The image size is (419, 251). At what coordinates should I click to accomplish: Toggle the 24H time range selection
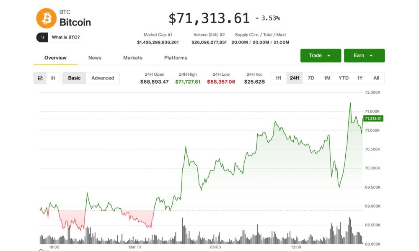coord(295,78)
